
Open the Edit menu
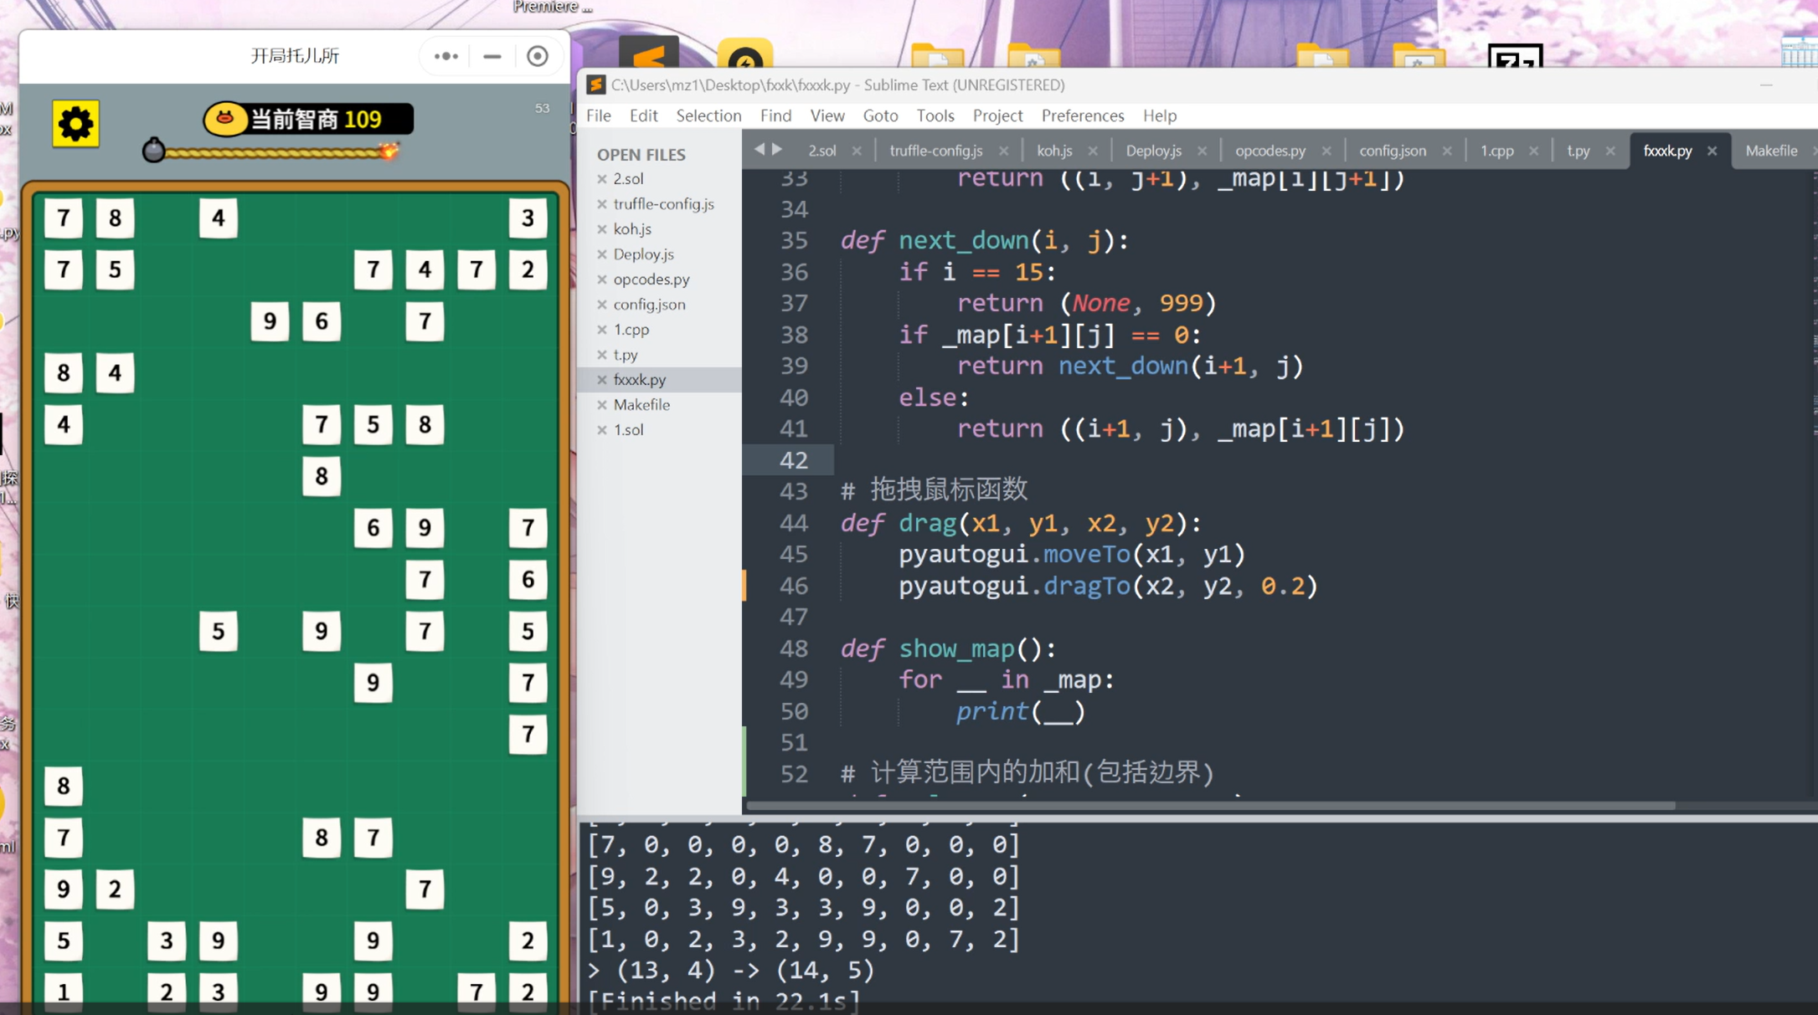[x=643, y=115]
